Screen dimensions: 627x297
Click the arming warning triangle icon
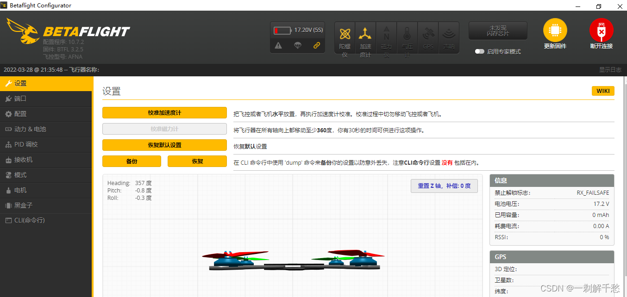[x=278, y=45]
